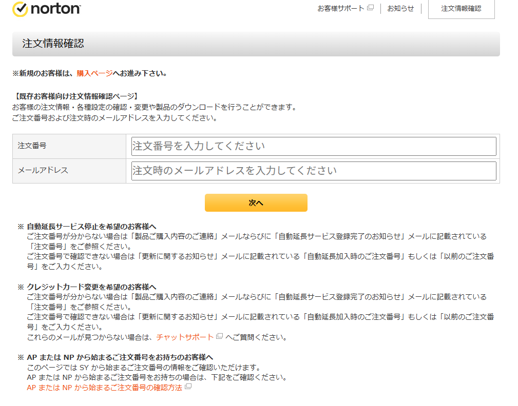Open お知らせ in header

tap(400, 8)
